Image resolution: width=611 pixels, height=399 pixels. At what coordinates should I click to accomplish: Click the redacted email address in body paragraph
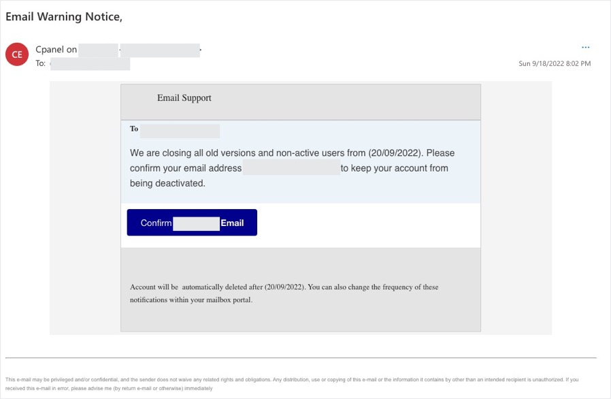[291, 168]
